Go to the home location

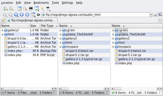22,15
